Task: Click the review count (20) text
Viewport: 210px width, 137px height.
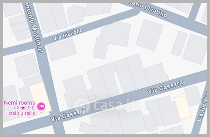Action: 30,108
